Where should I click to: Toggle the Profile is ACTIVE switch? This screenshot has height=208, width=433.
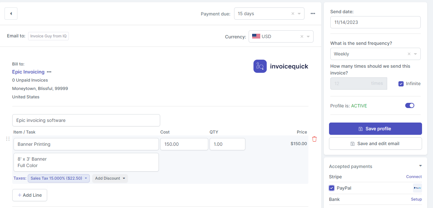click(409, 105)
